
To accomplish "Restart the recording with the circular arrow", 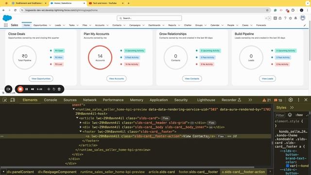I will point(54,89).
